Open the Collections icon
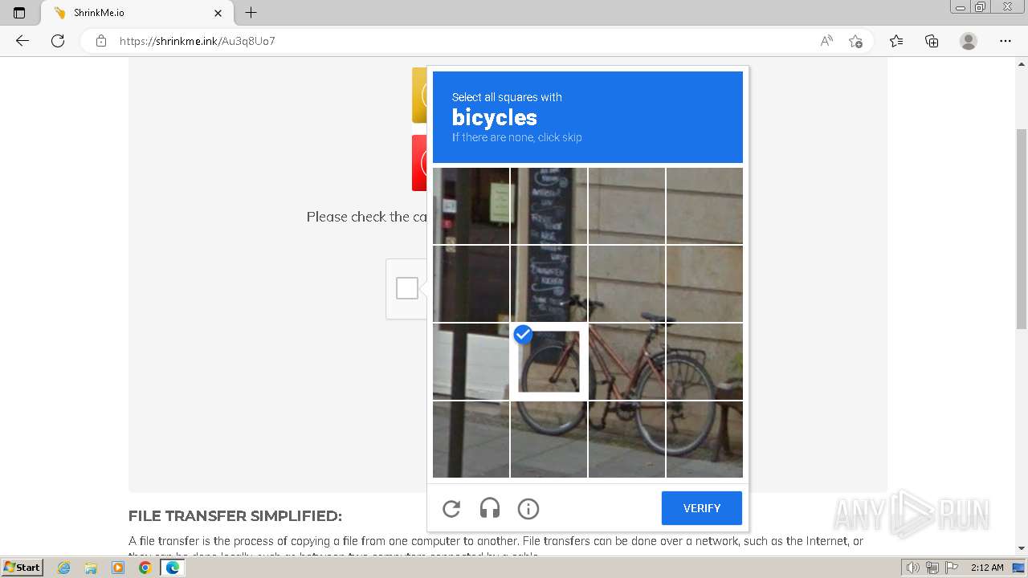The width and height of the screenshot is (1028, 578). pyautogui.click(x=932, y=41)
